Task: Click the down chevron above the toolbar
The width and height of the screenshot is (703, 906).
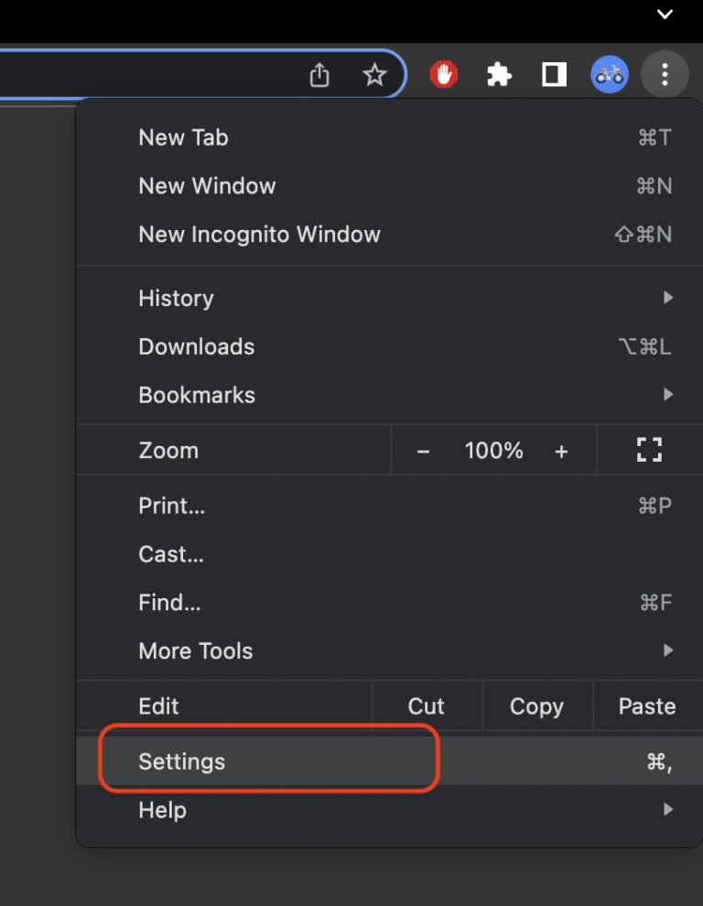Action: 665,14
